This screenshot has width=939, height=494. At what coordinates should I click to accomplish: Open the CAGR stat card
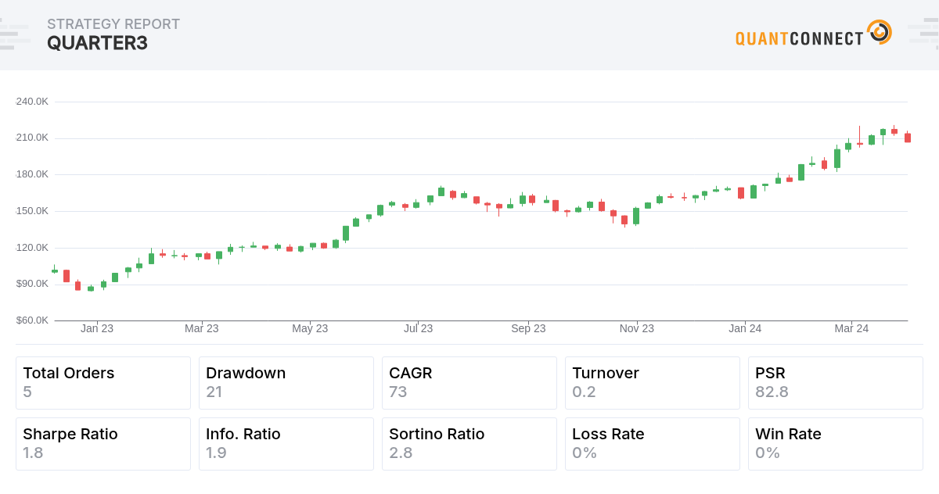click(469, 383)
